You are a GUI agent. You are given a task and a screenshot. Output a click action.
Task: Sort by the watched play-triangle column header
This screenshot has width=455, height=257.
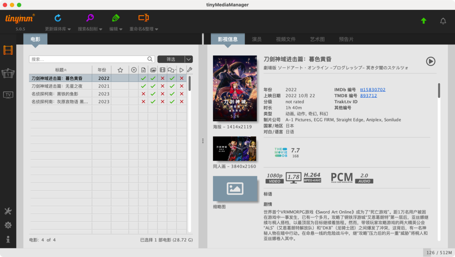pos(182,70)
